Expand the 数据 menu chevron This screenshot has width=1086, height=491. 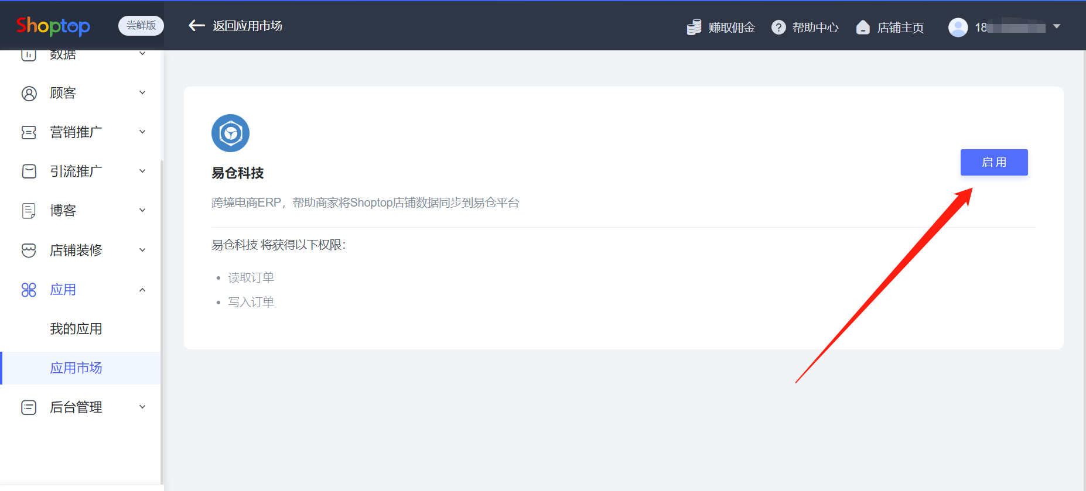coord(142,54)
